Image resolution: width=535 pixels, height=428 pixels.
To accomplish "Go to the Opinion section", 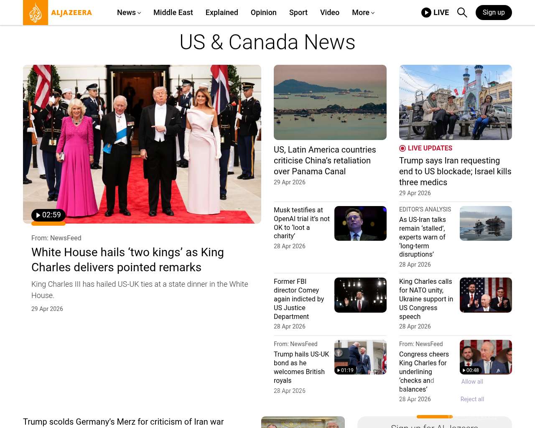I will 263,13.
